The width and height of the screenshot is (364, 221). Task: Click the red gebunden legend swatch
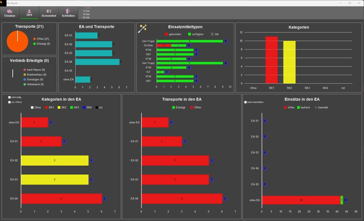point(167,34)
